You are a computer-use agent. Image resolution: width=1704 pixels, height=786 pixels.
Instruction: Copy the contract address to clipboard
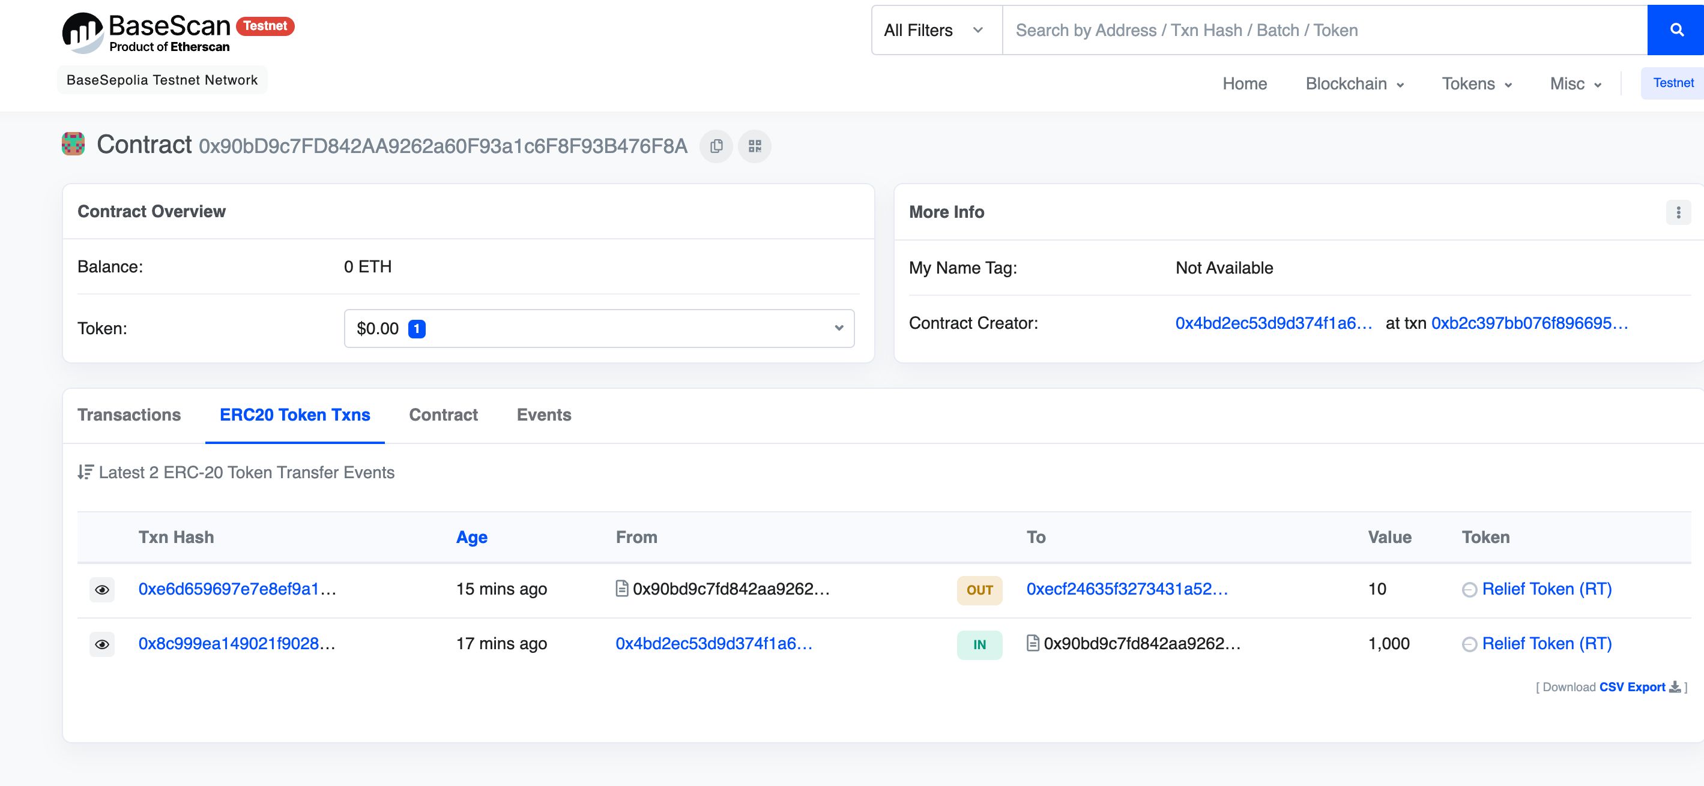(x=716, y=146)
